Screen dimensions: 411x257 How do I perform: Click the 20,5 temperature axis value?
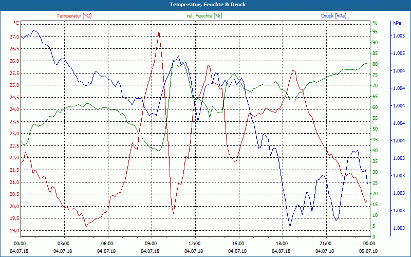[14, 194]
